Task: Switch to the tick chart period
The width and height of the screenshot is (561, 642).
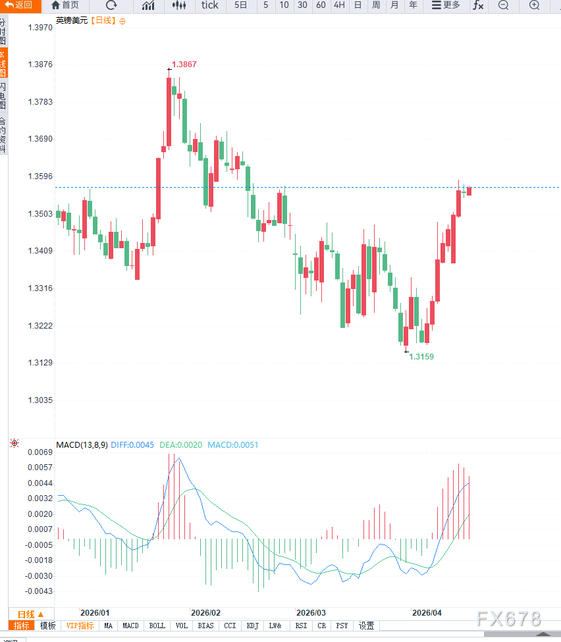Action: [209, 5]
